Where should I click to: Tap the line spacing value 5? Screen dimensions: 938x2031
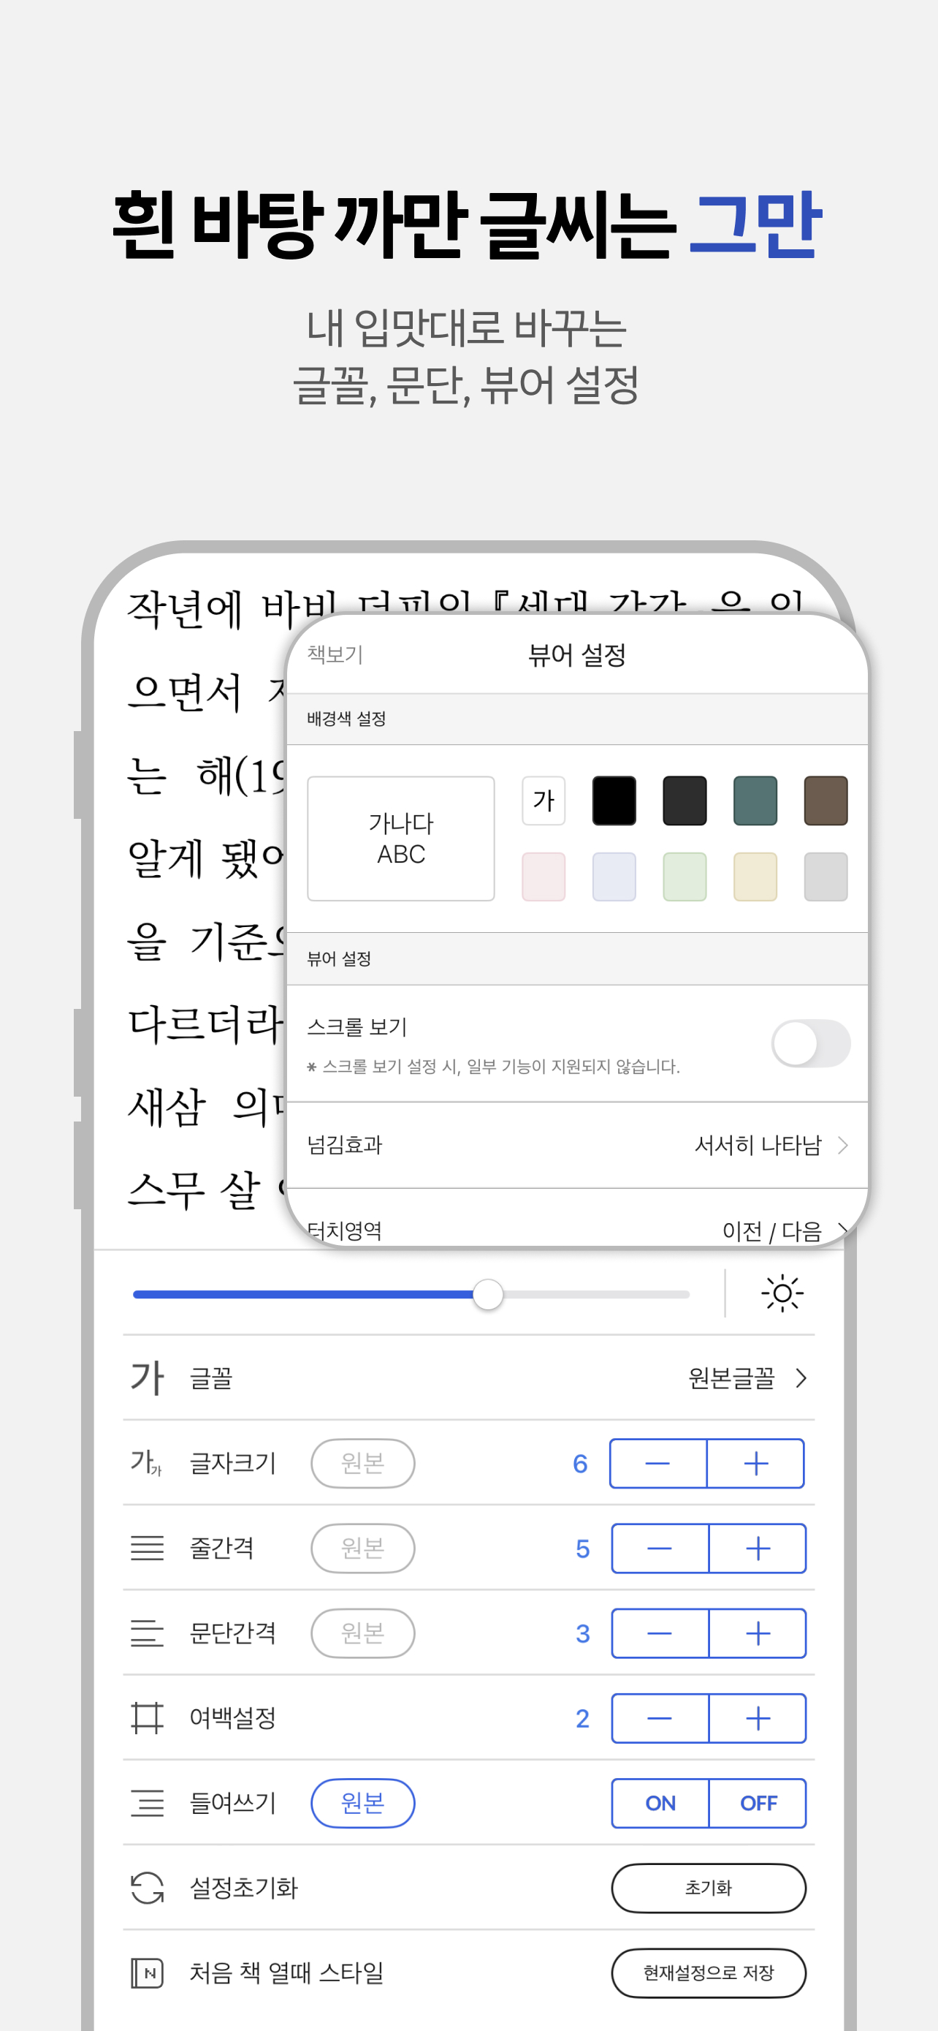582,1548
